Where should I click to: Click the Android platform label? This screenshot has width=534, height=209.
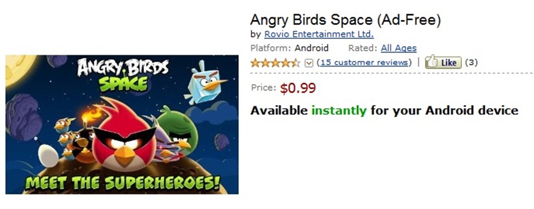[x=311, y=48]
